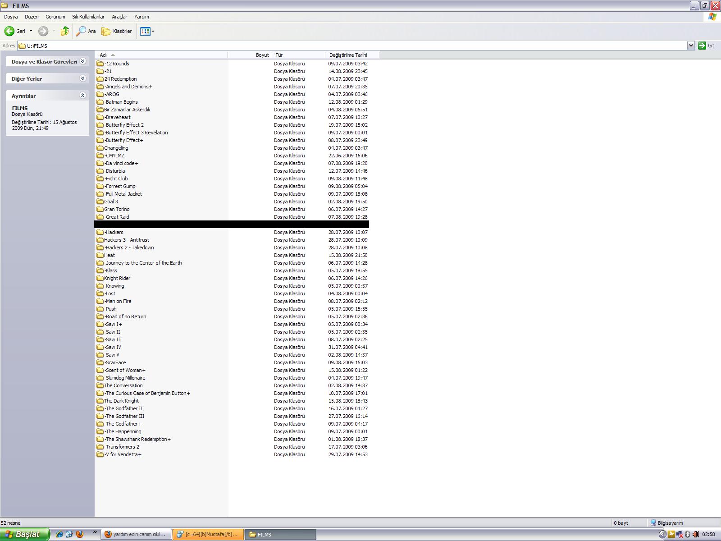Select The Conversation folder name

[x=123, y=385]
